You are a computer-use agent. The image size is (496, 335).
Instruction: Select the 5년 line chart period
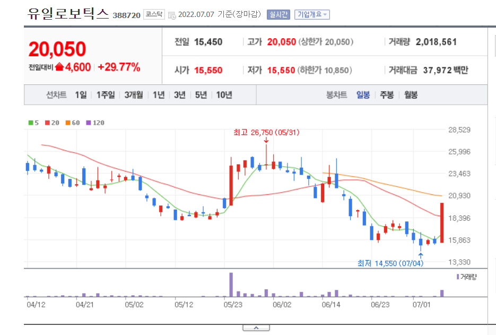click(x=201, y=95)
